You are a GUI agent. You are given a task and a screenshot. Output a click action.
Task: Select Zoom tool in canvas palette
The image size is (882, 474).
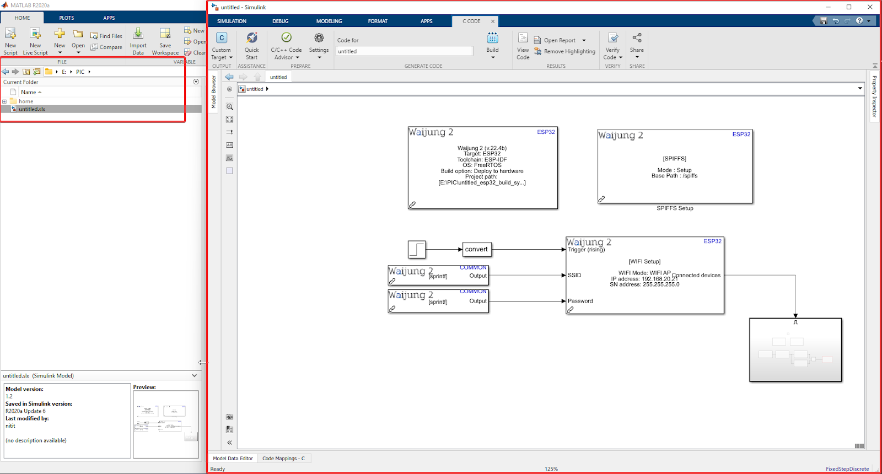pyautogui.click(x=230, y=106)
